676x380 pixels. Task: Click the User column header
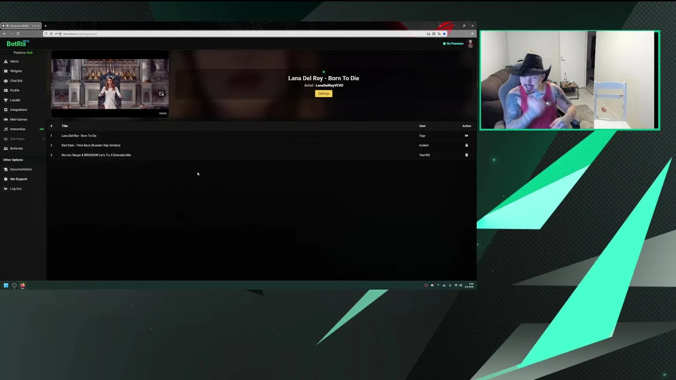(x=422, y=126)
